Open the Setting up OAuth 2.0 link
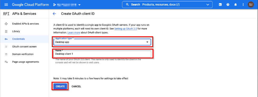 [125, 29]
